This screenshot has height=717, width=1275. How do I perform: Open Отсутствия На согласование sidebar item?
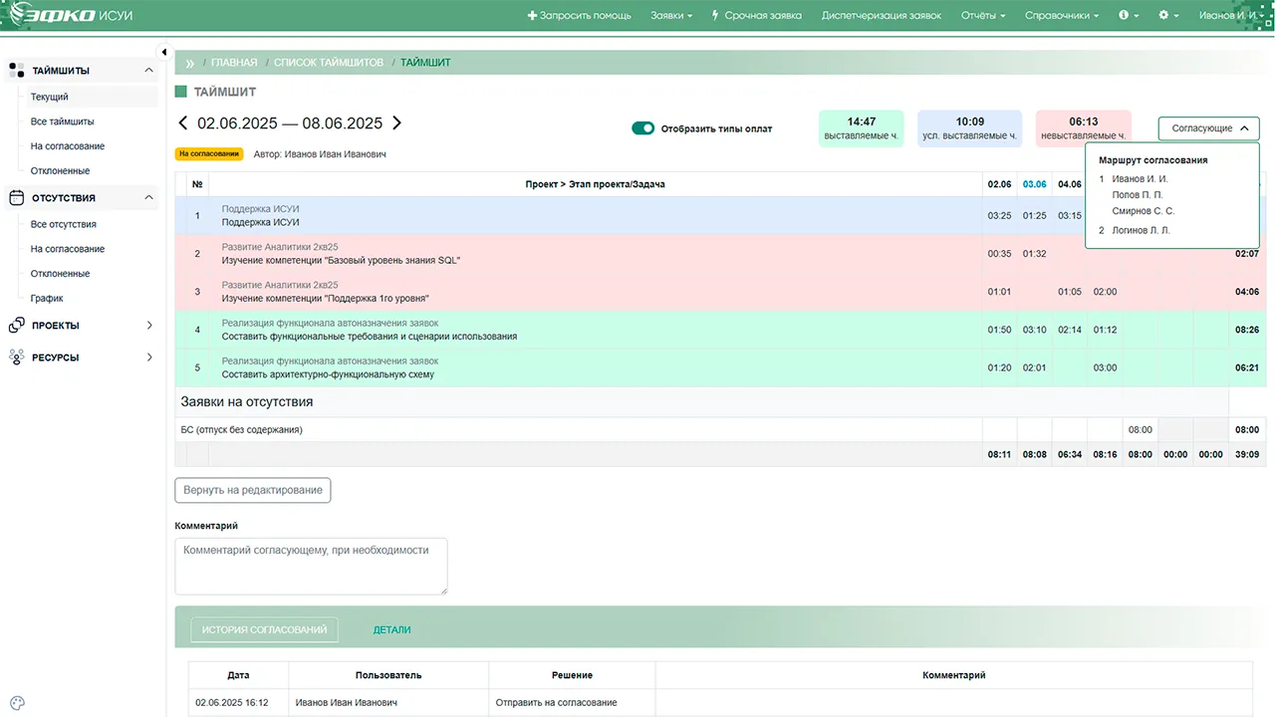pos(68,249)
